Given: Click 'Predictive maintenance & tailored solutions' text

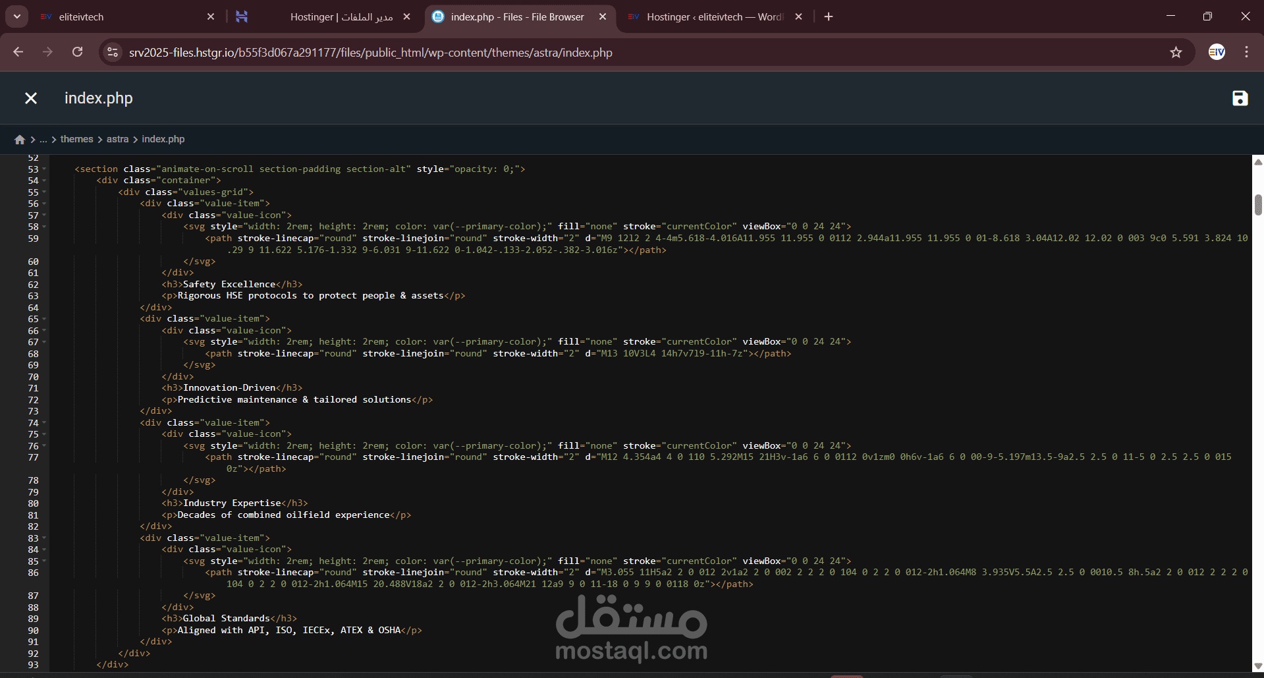Looking at the screenshot, I should point(294,400).
